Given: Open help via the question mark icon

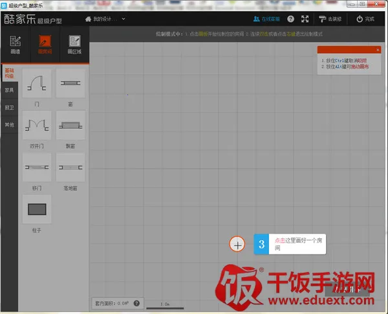Looking at the screenshot, I should (x=291, y=19).
